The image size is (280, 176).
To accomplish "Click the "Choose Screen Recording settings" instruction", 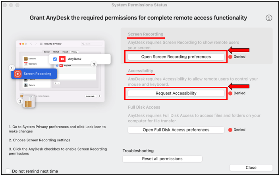I will tap(40, 140).
